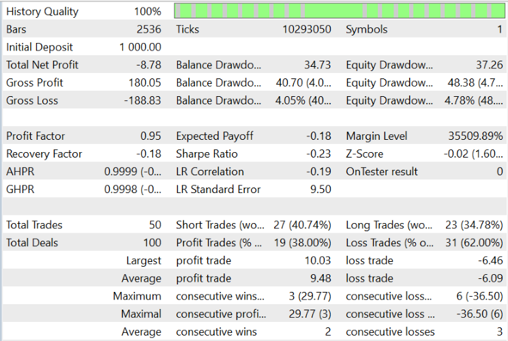Click the Profit Trades value 19 (38.00%)
The image size is (508, 341).
303,243
